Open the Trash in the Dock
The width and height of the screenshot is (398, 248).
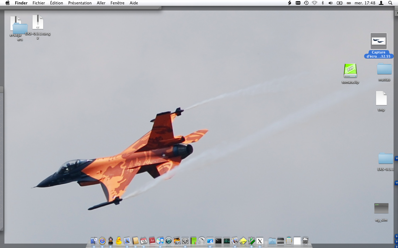click(305, 241)
